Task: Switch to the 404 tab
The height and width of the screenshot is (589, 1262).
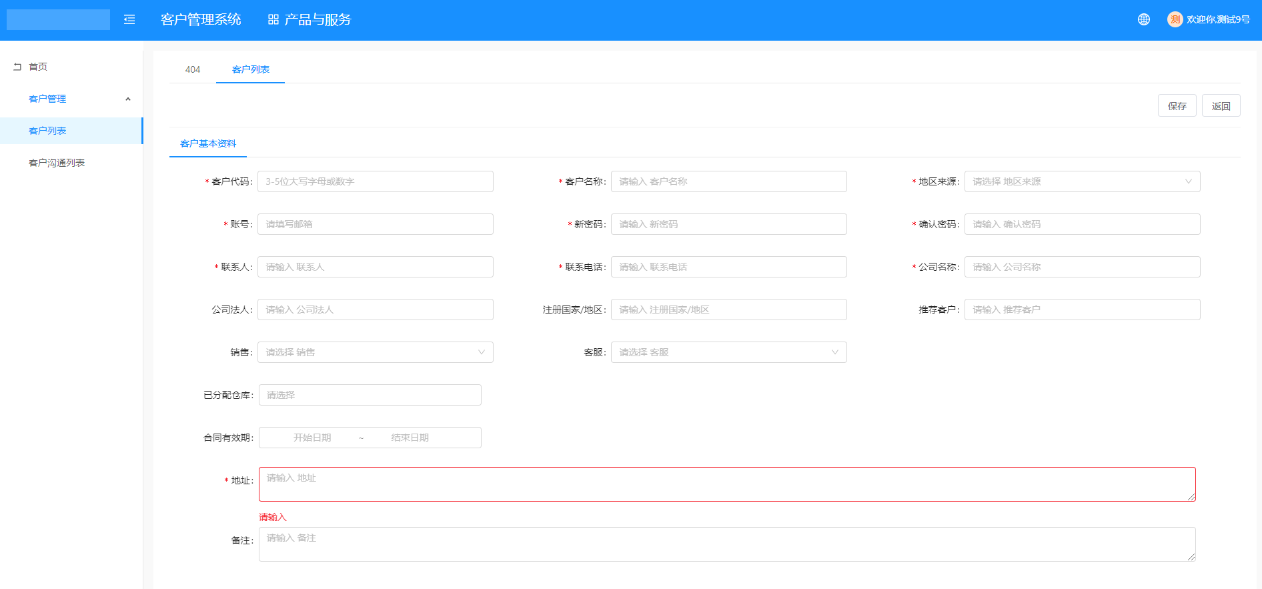Action: click(x=193, y=69)
